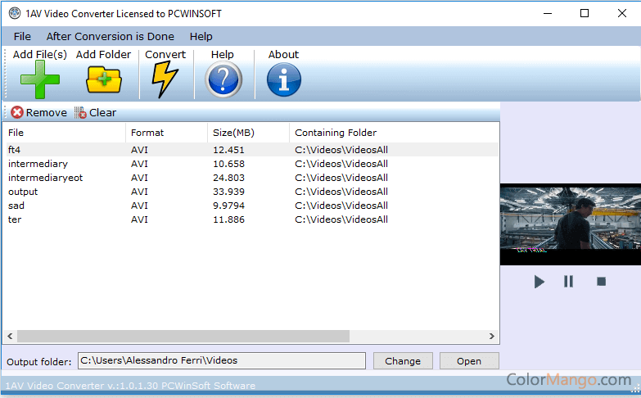
Task: Sort by the Size(MB) column header
Action: [248, 133]
